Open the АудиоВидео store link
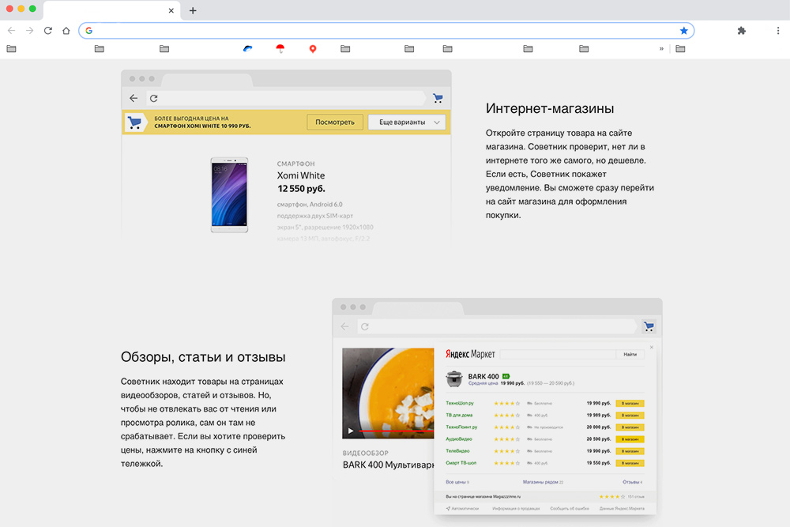Image resolution: width=790 pixels, height=527 pixels. coord(459,439)
